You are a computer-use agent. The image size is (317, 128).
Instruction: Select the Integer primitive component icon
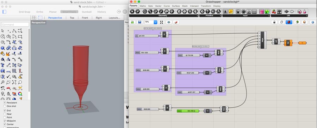point(207,12)
